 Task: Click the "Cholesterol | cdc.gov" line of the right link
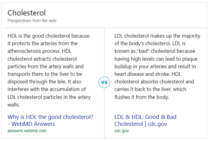point(141,124)
